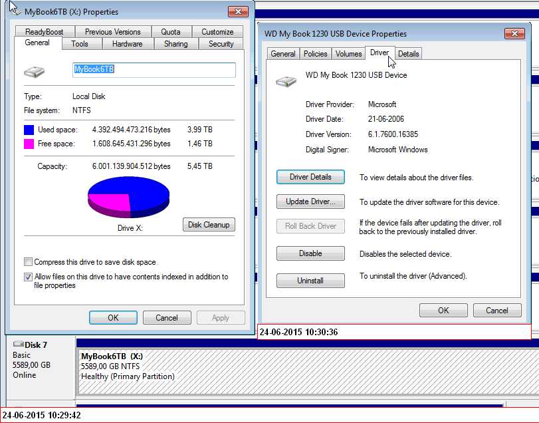Select the Security tab

point(221,44)
